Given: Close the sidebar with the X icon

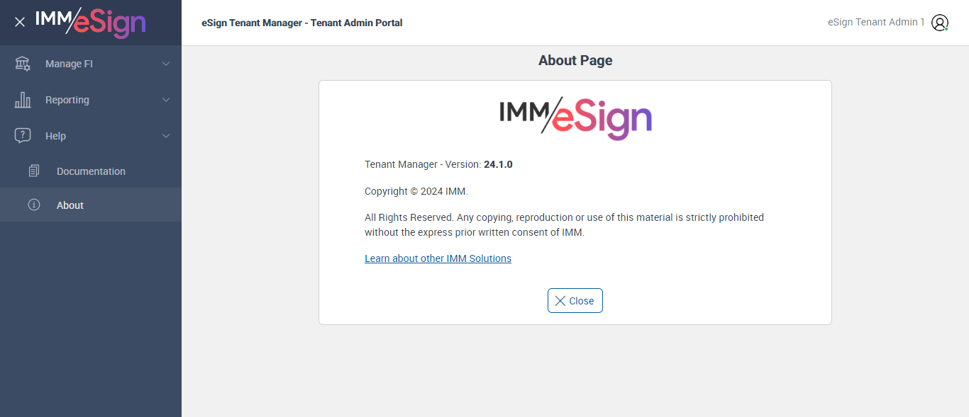Looking at the screenshot, I should (20, 22).
